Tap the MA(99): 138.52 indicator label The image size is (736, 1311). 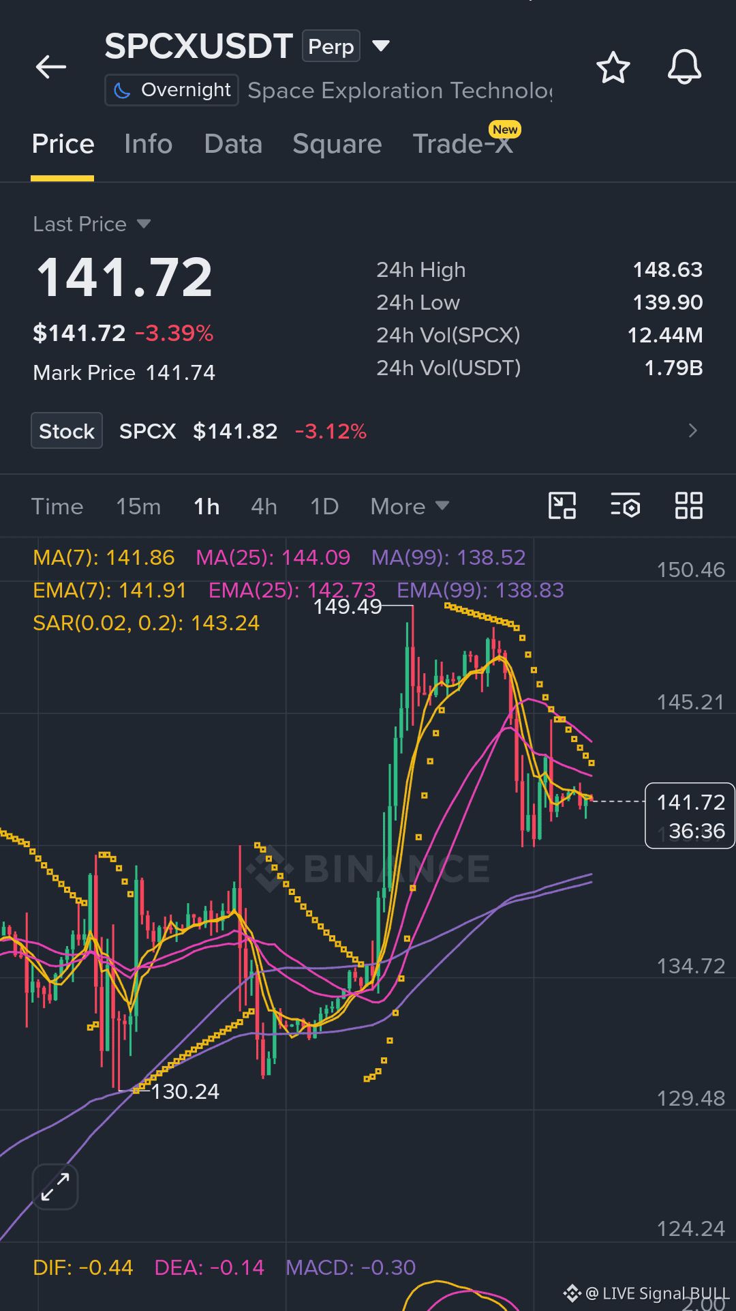[x=448, y=557]
